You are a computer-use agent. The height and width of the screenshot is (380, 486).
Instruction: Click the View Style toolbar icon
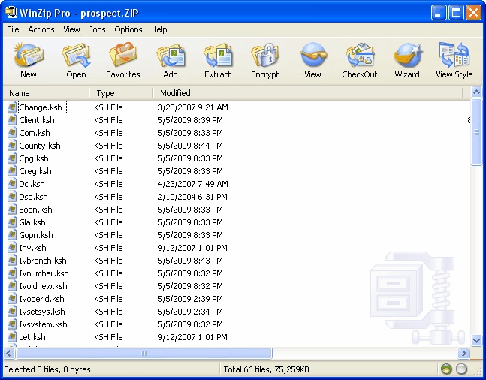pyautogui.click(x=454, y=55)
